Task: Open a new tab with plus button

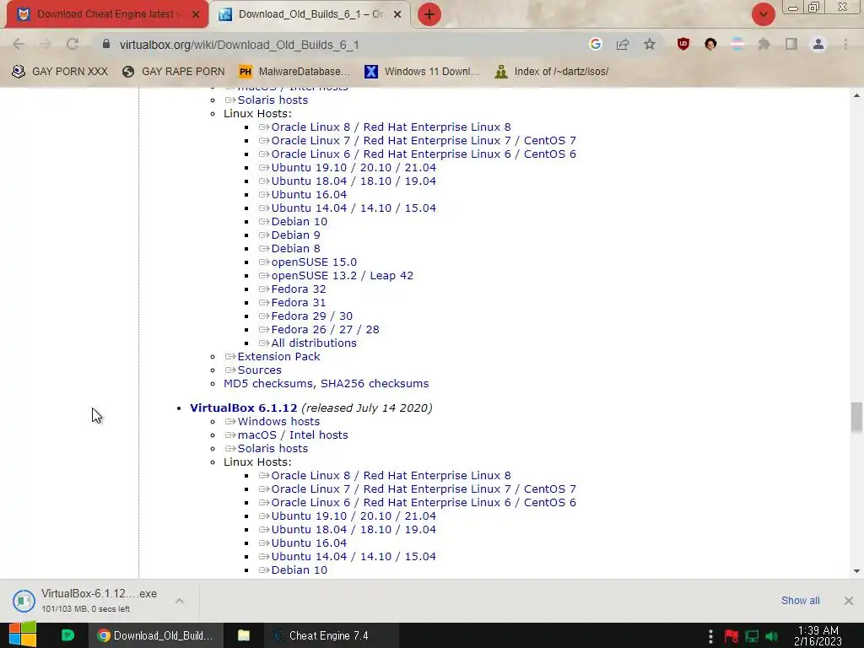Action: click(x=429, y=14)
